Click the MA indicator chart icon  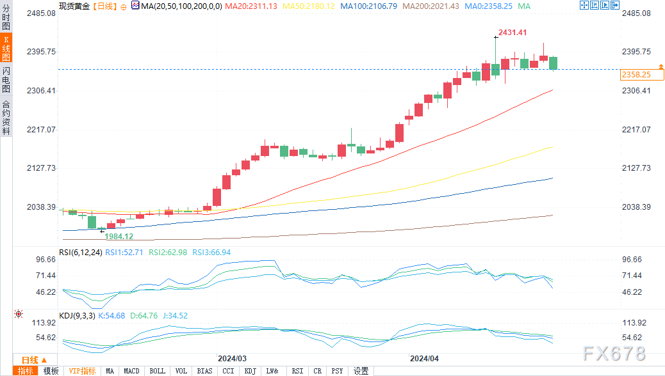[x=135, y=6]
